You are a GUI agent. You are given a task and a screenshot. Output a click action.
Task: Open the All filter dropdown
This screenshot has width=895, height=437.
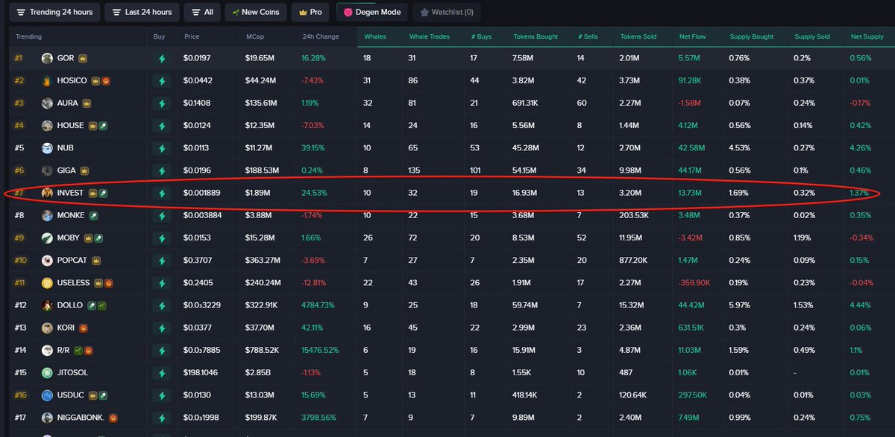point(202,12)
